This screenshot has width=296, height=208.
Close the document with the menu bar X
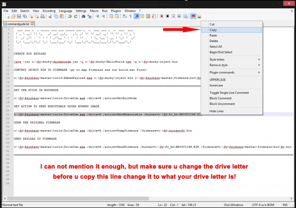292,11
